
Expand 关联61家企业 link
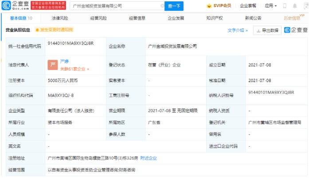(74, 69)
